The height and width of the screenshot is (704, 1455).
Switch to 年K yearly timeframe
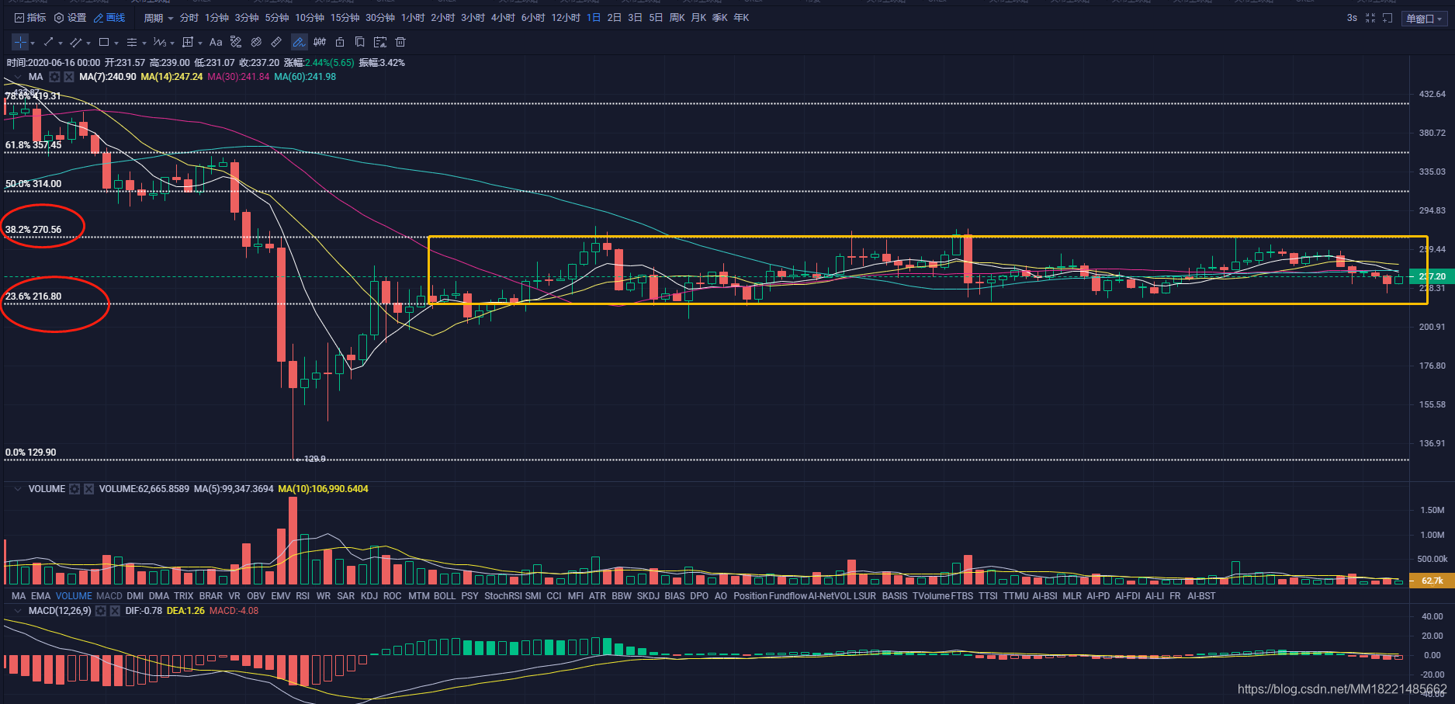741,17
